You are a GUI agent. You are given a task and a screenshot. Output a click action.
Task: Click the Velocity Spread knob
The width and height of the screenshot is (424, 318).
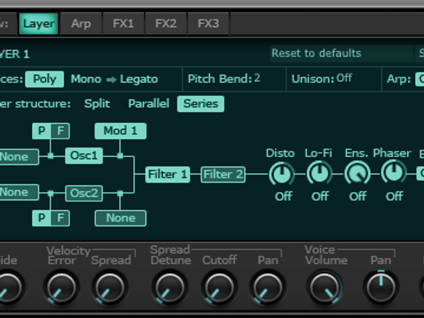coord(109,288)
